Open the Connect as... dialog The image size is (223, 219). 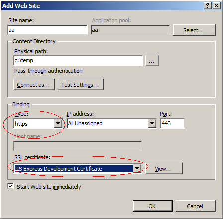pos(34,85)
